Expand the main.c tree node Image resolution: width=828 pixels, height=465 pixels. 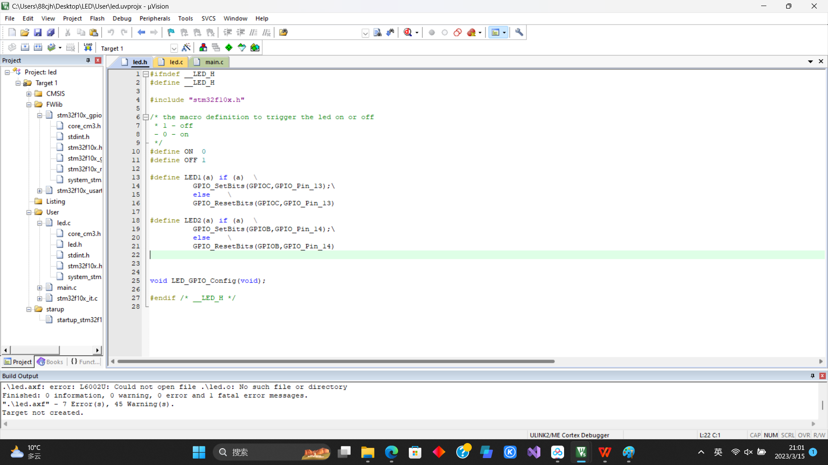40,288
